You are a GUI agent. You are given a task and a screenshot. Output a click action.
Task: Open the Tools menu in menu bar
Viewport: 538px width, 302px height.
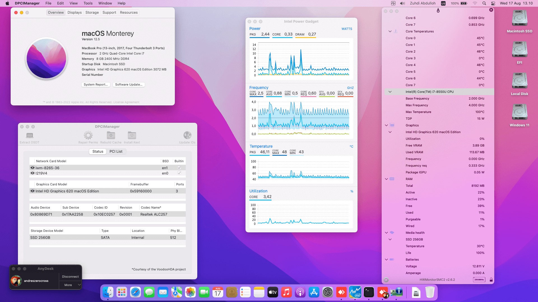coord(88,3)
